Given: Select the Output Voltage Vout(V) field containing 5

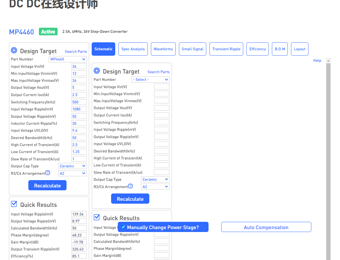Looking at the screenshot, I should (x=79, y=88).
